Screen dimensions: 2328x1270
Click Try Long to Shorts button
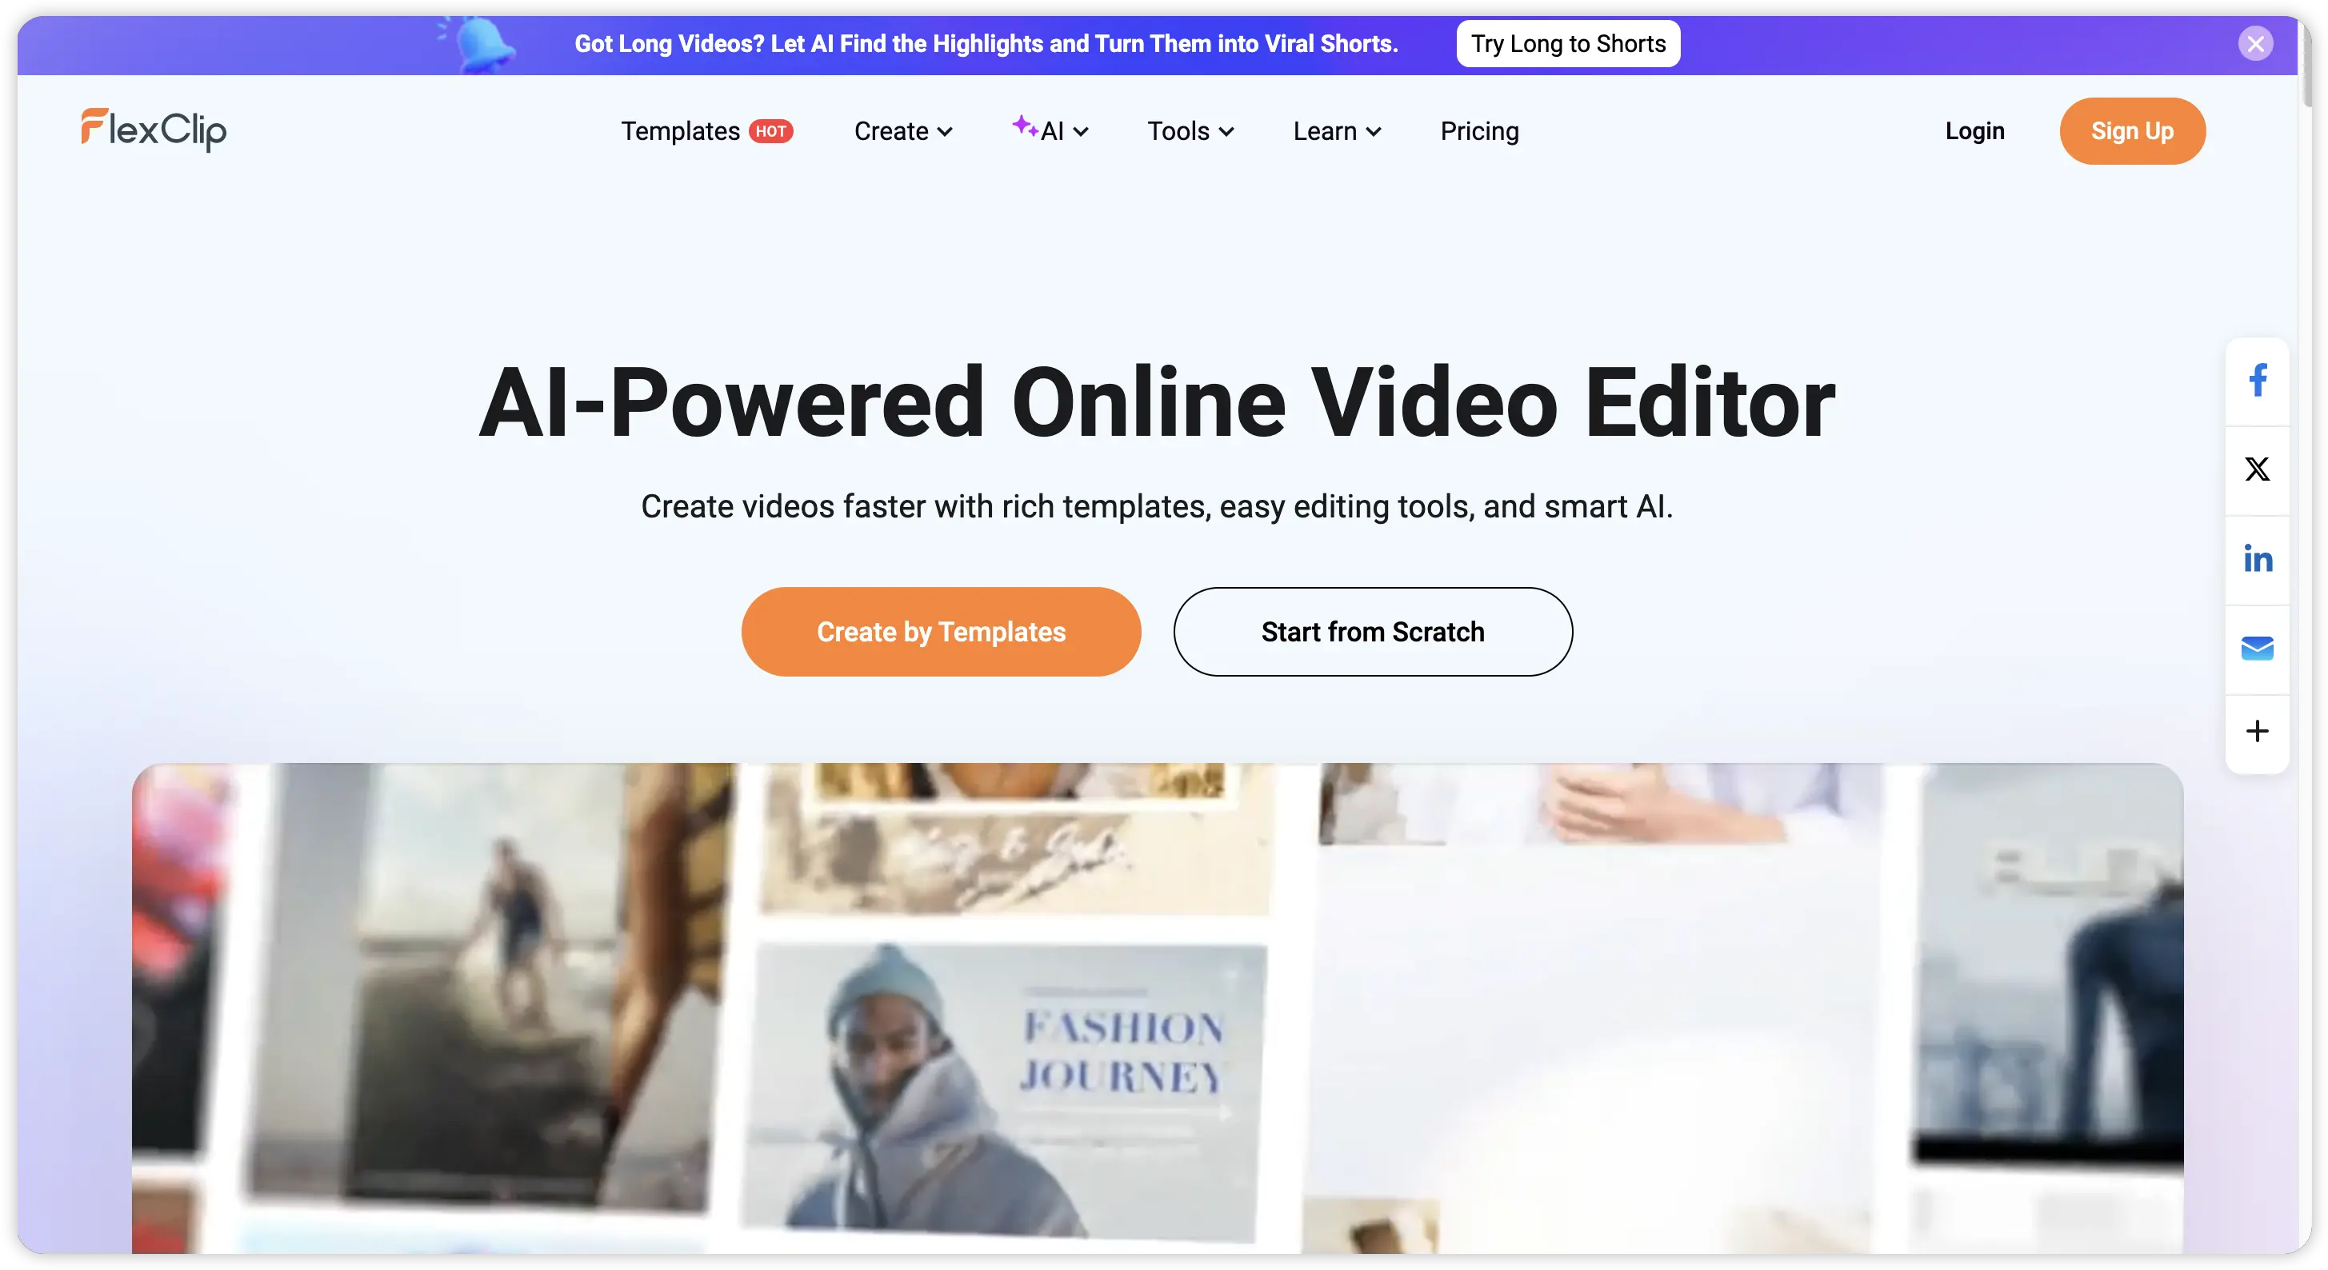point(1568,43)
